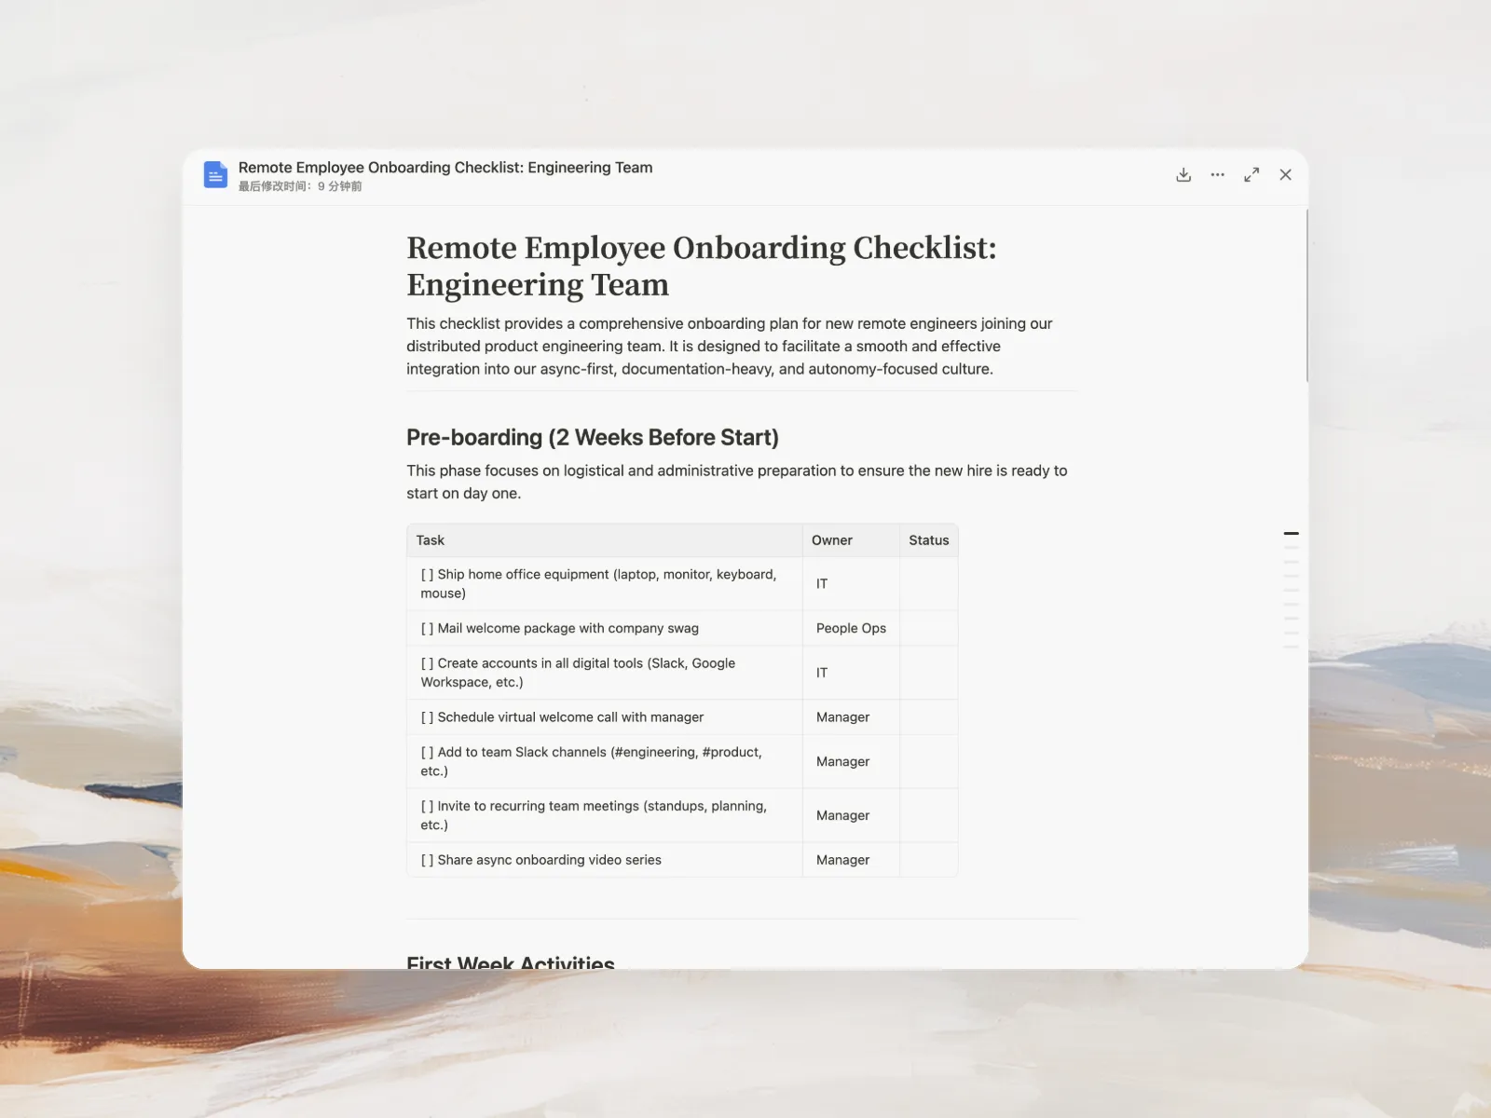Click the vertical scrollbar thumb
The image size is (1491, 1118).
click(x=1306, y=295)
